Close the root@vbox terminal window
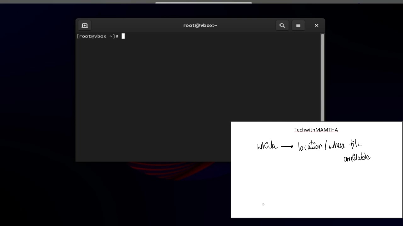Viewport: 403px width, 226px height. pos(316,25)
